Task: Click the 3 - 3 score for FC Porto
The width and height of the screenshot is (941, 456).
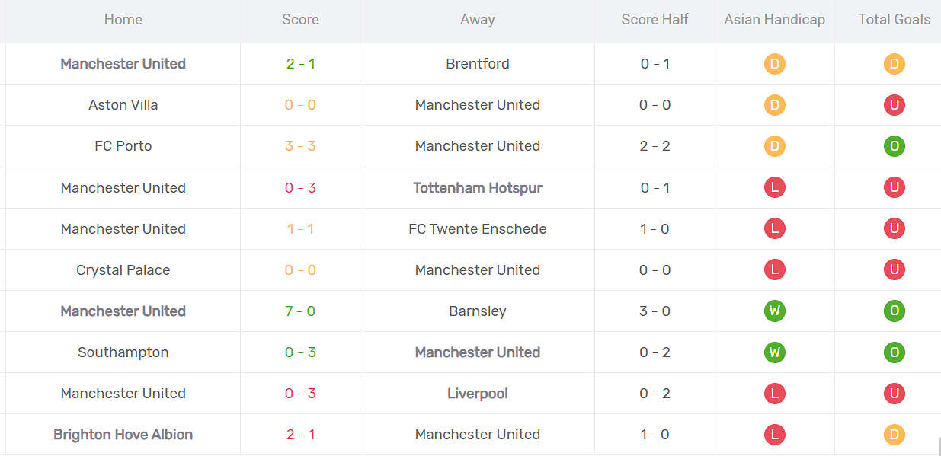Action: coord(300,146)
